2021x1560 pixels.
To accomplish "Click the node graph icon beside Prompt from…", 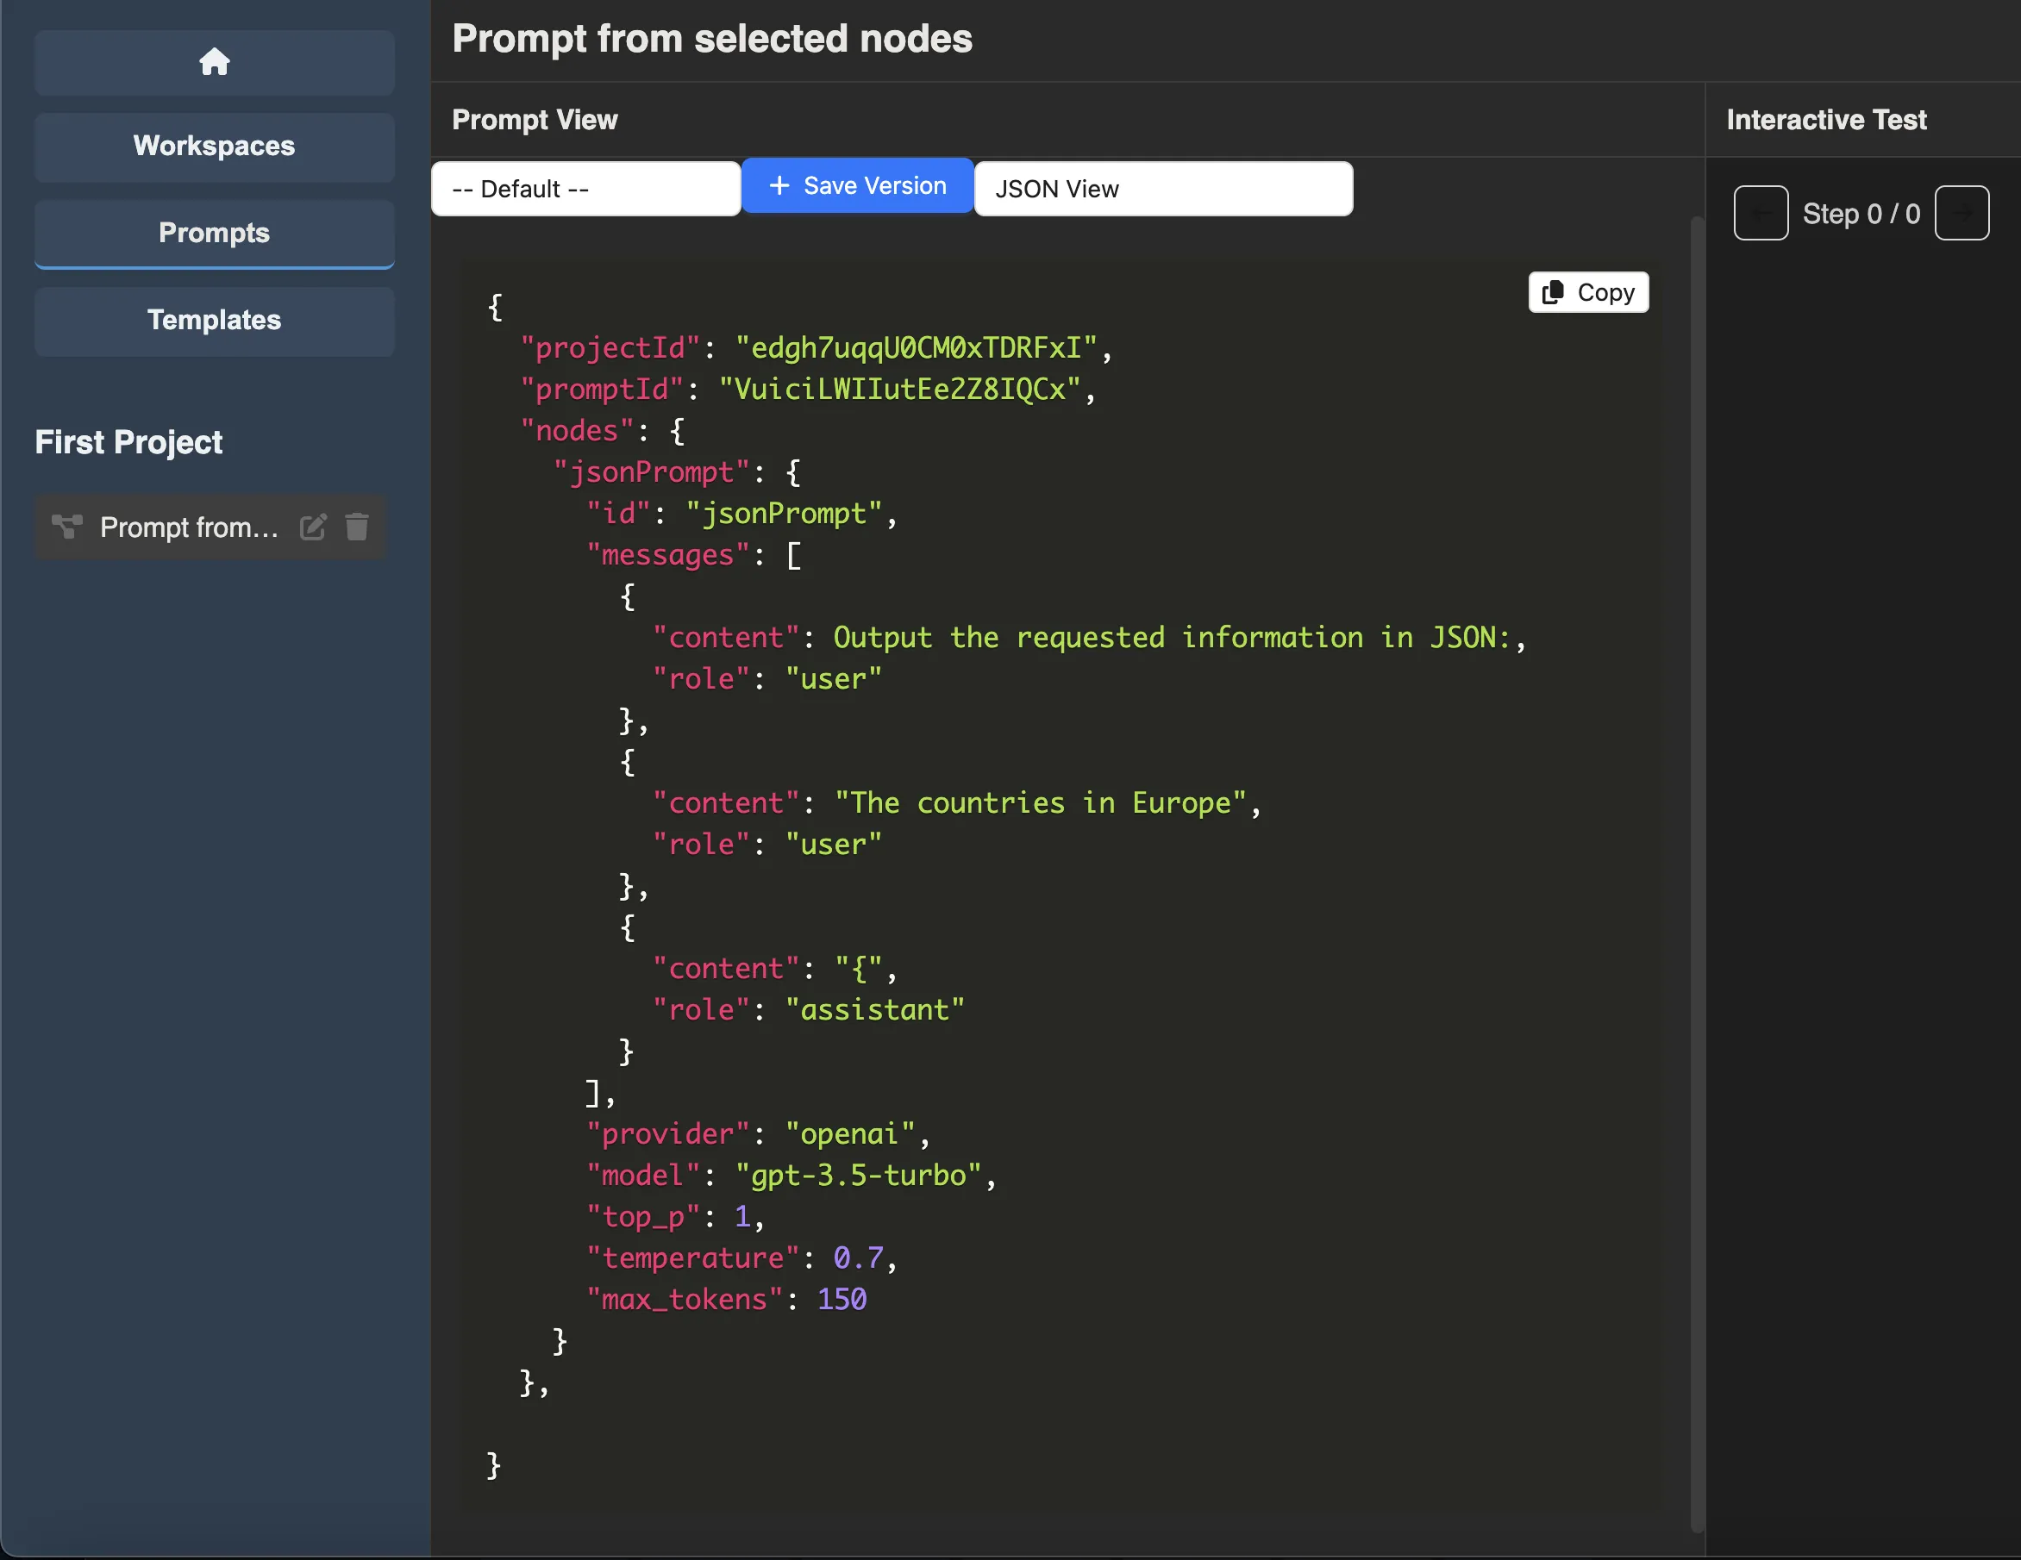I will [66, 527].
